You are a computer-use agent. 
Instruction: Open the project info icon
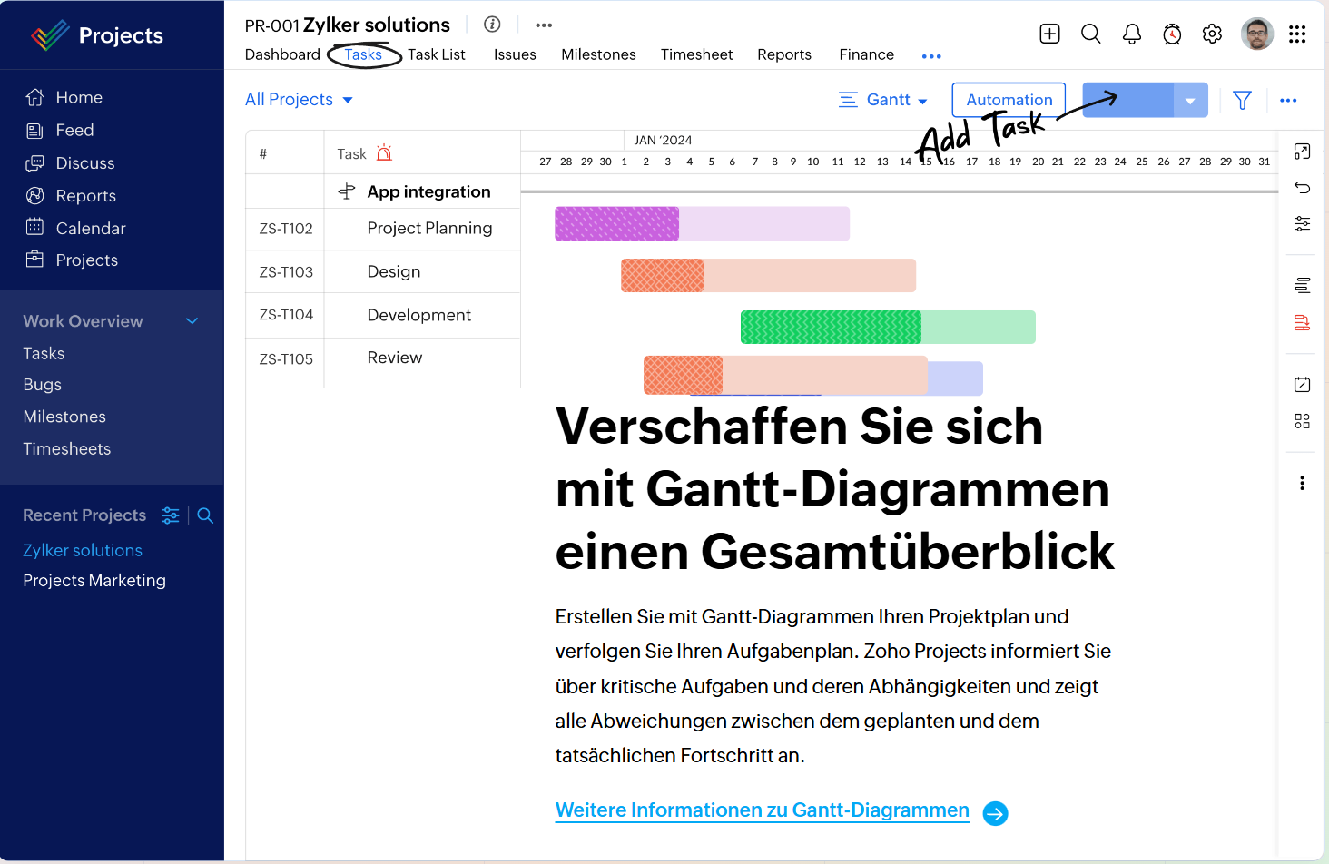492,25
